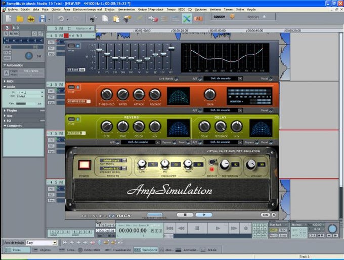Open the British Stack amp model dropdown
Image resolution: width=344 pixels, height=260 pixels.
tap(124, 161)
